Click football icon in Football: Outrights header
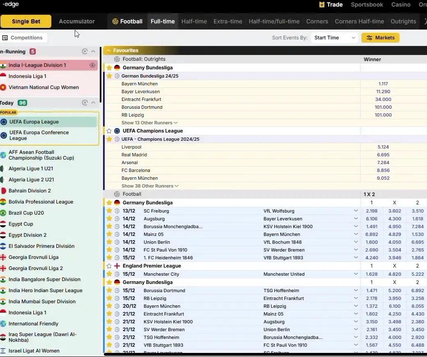 [x=117, y=59]
